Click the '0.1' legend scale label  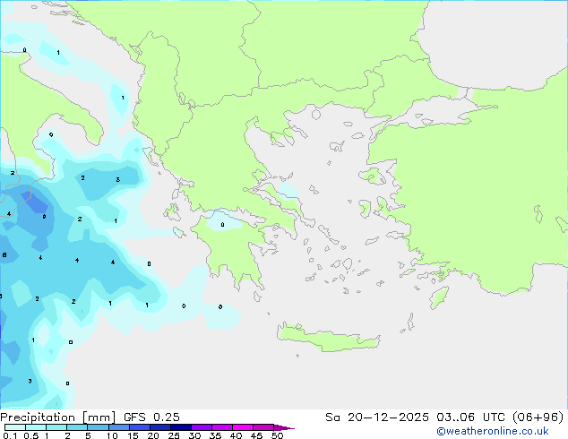[x=10, y=435]
